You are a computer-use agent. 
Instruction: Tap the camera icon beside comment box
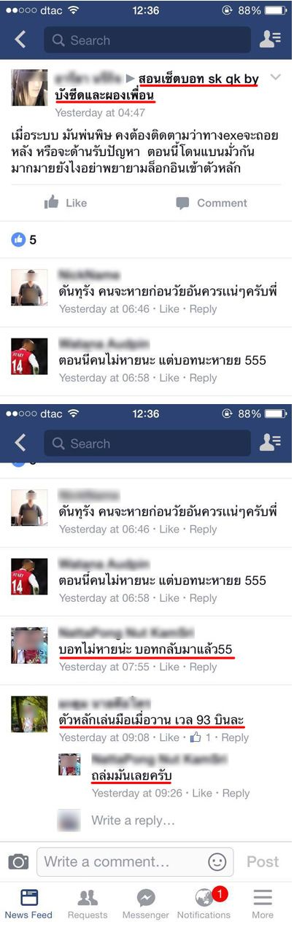click(18, 861)
